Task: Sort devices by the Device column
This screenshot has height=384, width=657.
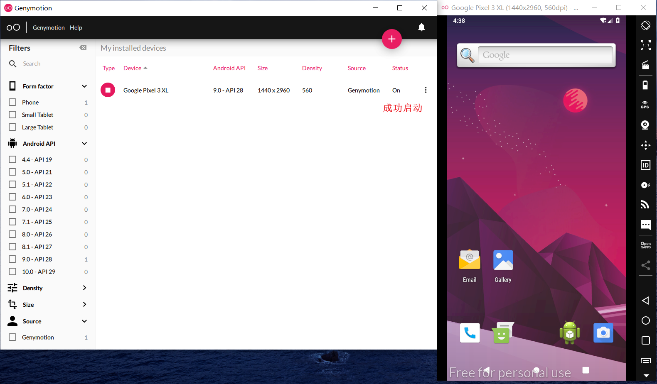Action: click(135, 68)
